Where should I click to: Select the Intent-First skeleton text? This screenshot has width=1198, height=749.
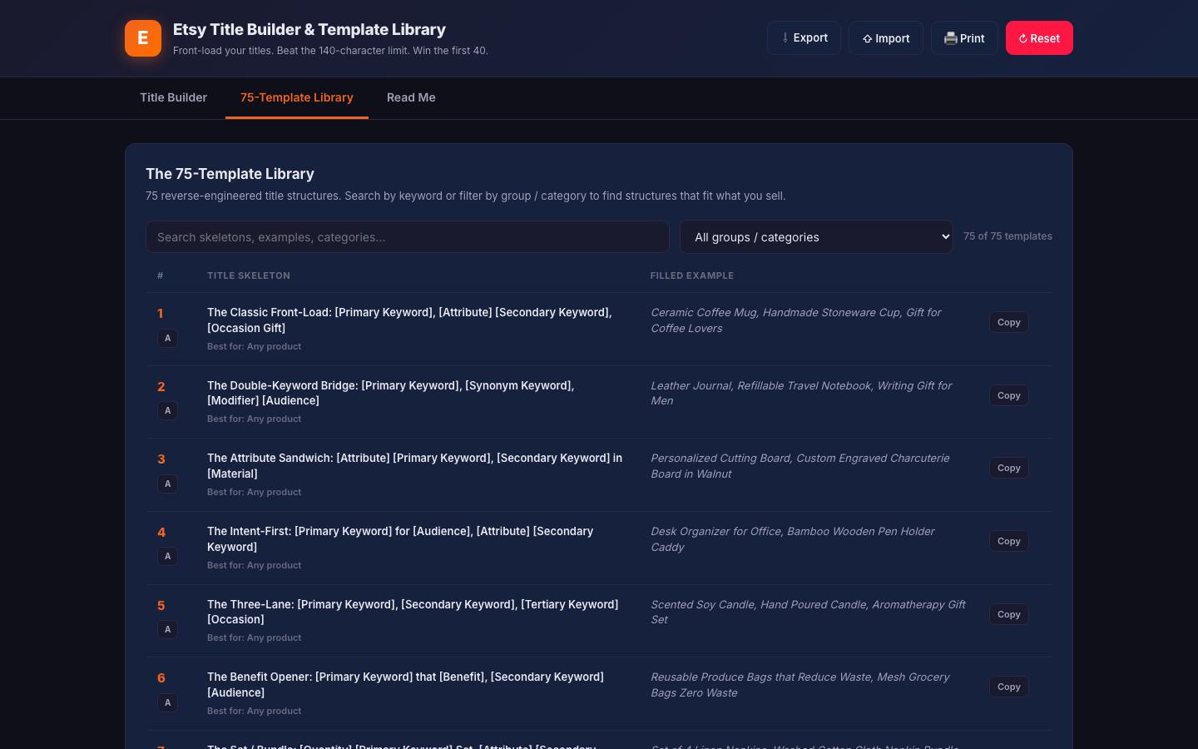click(400, 539)
